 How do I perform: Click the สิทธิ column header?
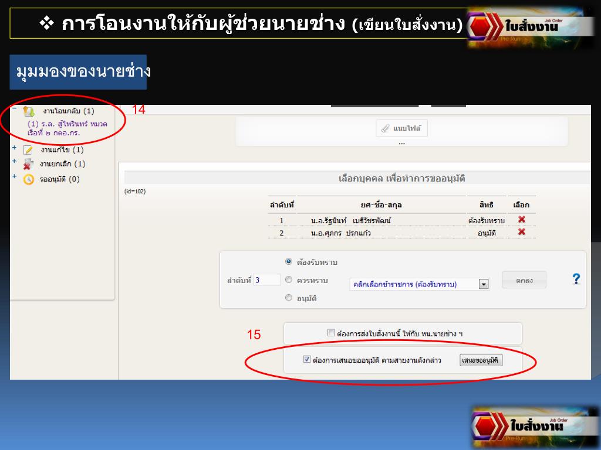[x=487, y=204]
